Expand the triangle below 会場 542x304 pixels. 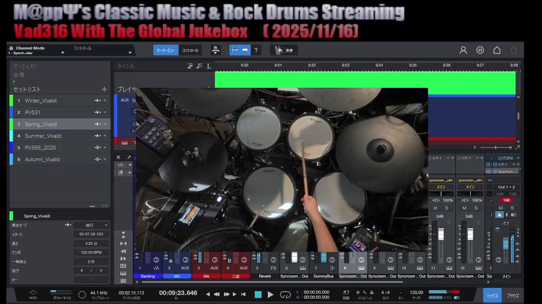tap(14, 81)
